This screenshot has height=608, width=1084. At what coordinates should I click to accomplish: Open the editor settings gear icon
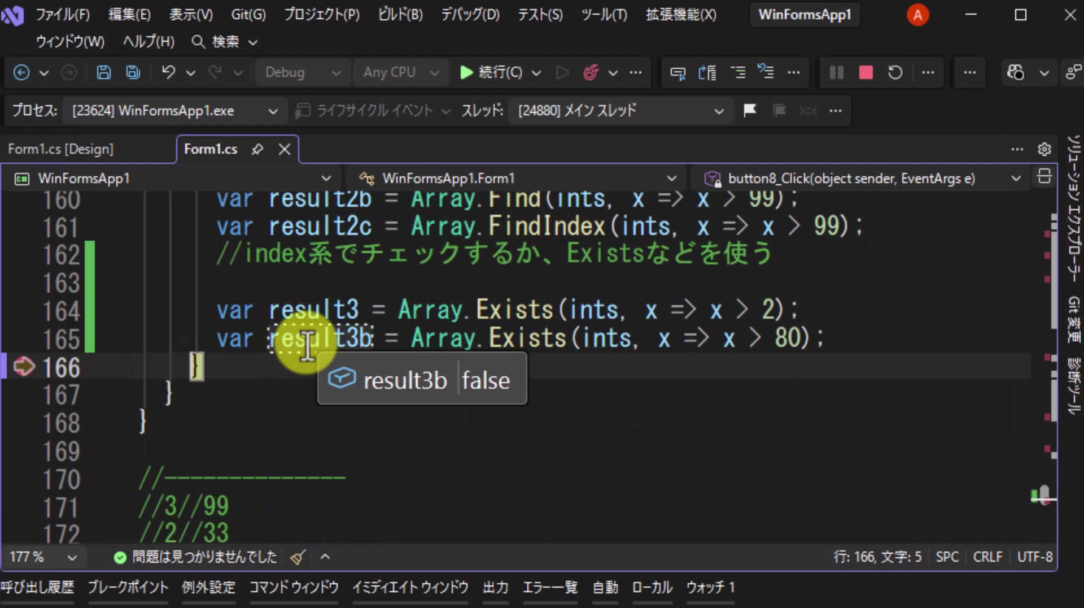[x=1044, y=149]
